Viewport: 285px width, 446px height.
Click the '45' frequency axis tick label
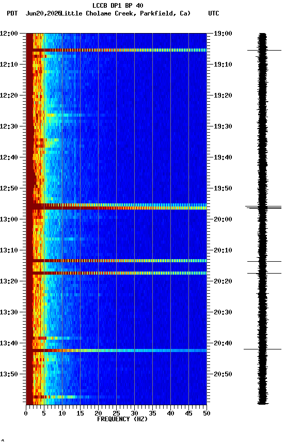tap(188, 413)
